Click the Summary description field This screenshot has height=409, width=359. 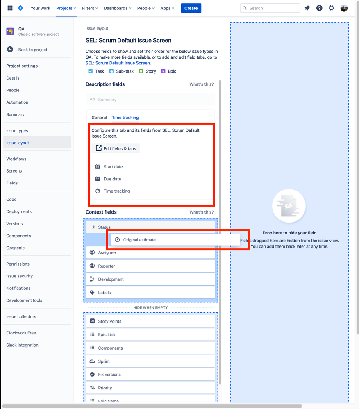click(150, 99)
